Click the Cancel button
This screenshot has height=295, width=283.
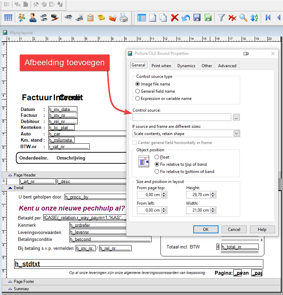234,230
